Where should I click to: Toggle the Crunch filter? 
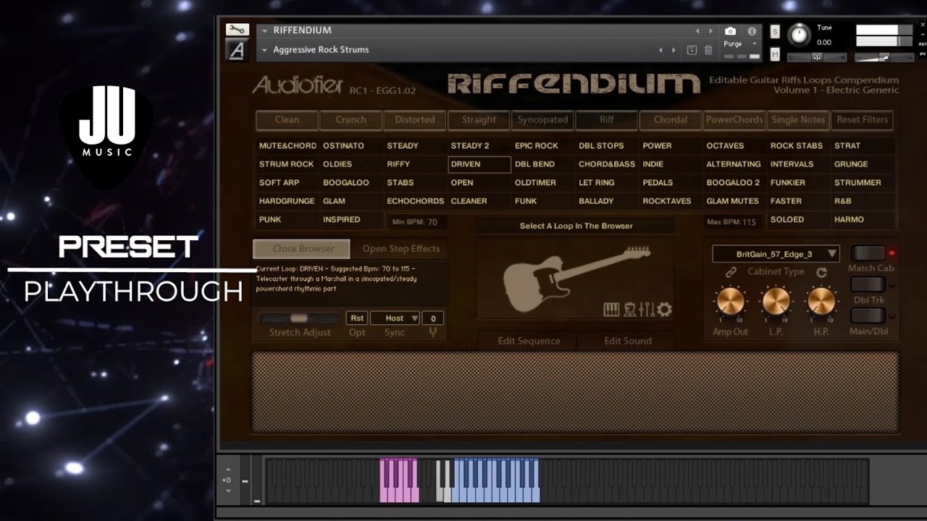[x=351, y=119]
